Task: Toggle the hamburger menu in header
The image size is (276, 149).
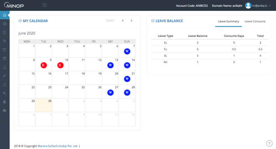Action: point(45,5)
